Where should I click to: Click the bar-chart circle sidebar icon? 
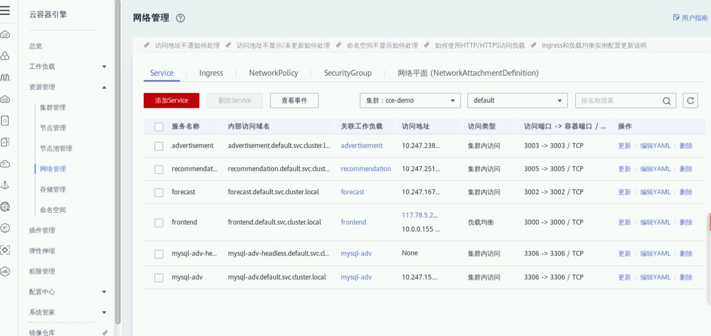5,271
